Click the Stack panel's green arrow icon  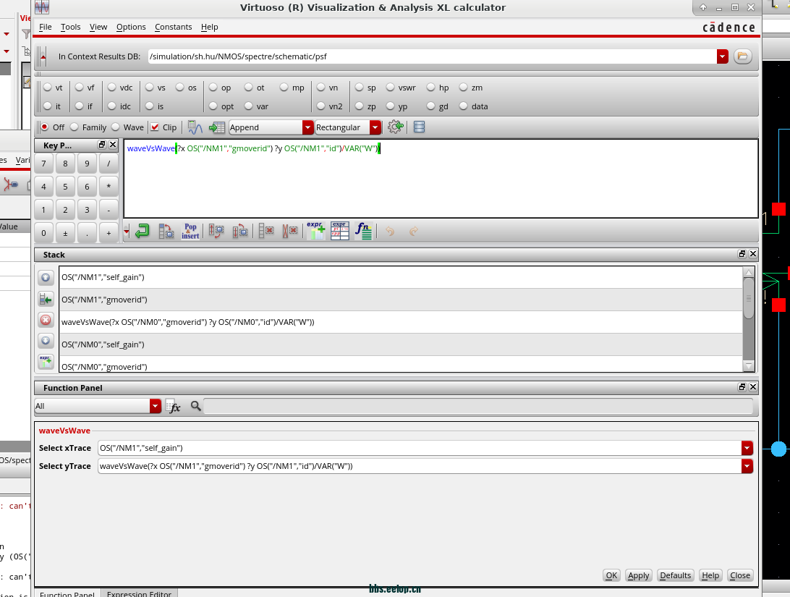tap(46, 300)
